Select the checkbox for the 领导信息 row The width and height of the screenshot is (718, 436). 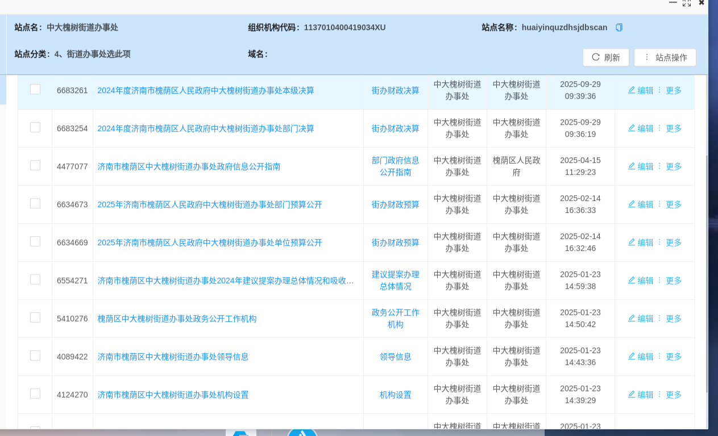(x=35, y=355)
